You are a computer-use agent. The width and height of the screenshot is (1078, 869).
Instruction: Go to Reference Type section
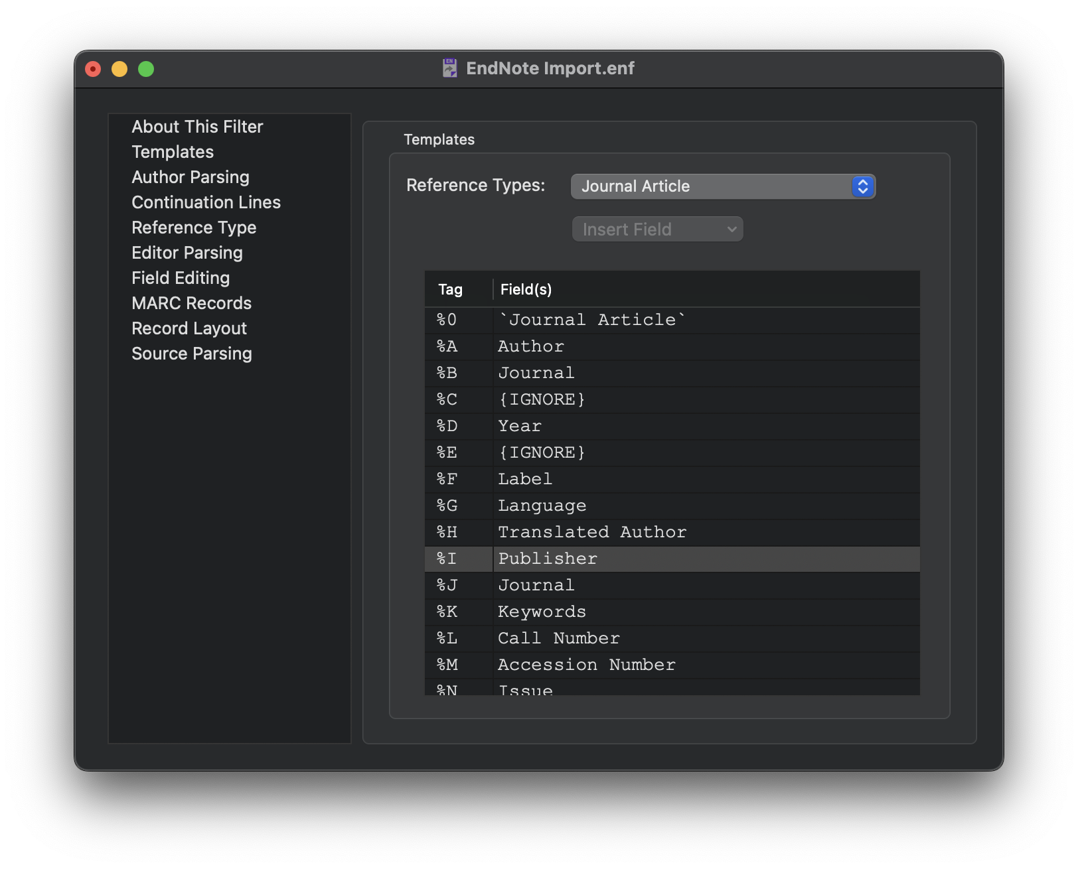tap(194, 228)
